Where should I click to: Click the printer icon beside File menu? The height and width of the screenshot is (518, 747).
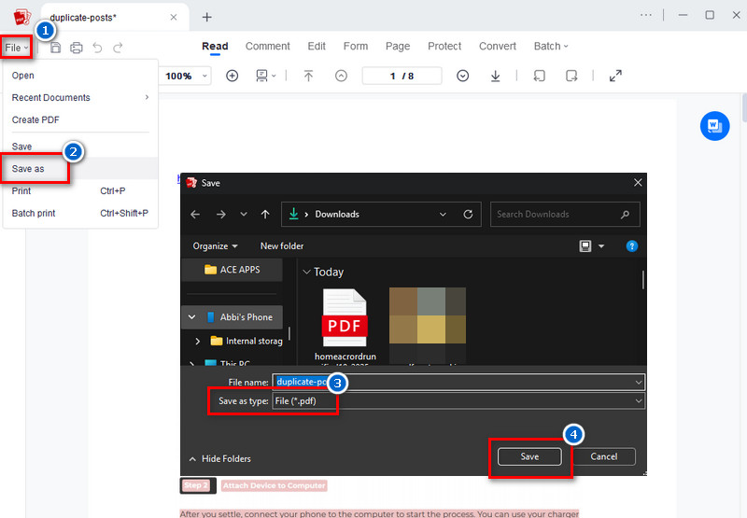pyautogui.click(x=77, y=48)
